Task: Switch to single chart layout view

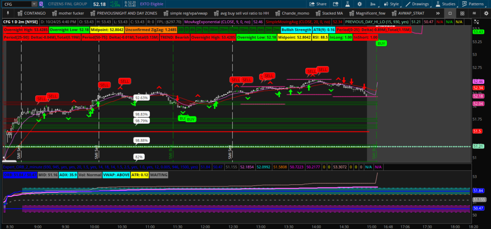Action: tap(450, 13)
